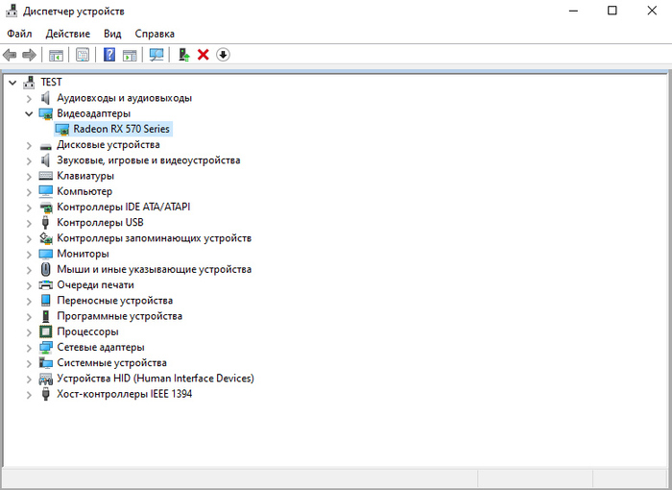
Task: Expand the Дисковые устройства node
Action: point(28,145)
